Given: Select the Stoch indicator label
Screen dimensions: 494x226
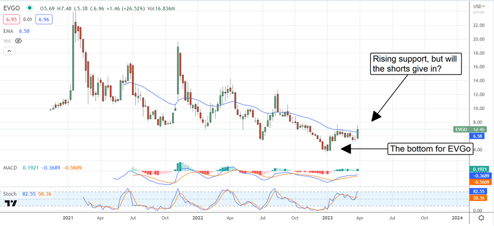Looking at the screenshot, I should 11,194.
